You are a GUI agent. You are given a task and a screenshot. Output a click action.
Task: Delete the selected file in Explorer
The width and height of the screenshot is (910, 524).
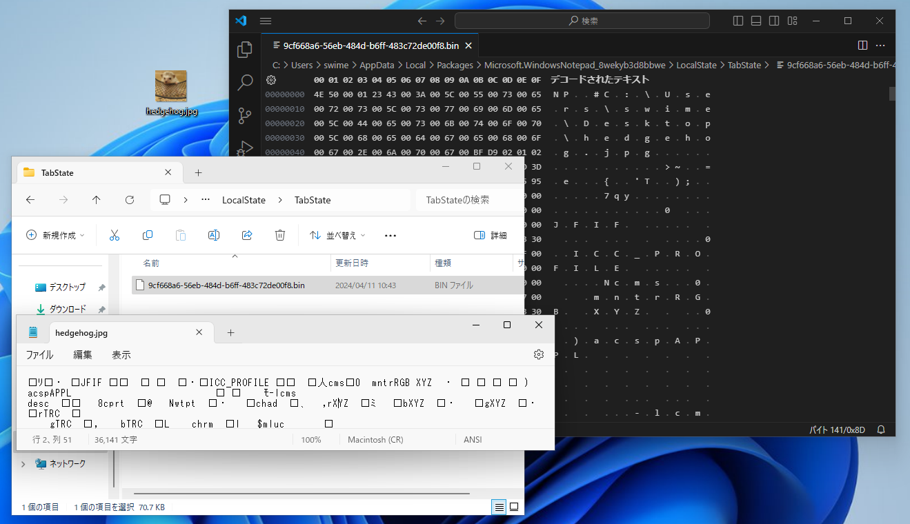coord(280,235)
